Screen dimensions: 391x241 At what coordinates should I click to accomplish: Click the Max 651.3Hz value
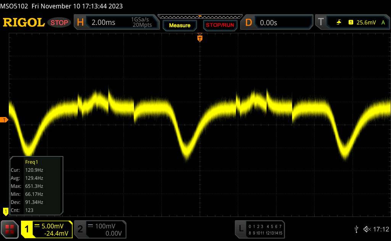[34, 186]
